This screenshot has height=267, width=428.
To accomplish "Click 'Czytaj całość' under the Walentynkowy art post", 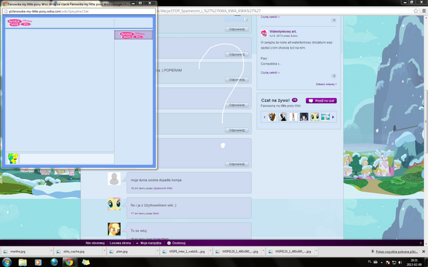I will 270,73.
